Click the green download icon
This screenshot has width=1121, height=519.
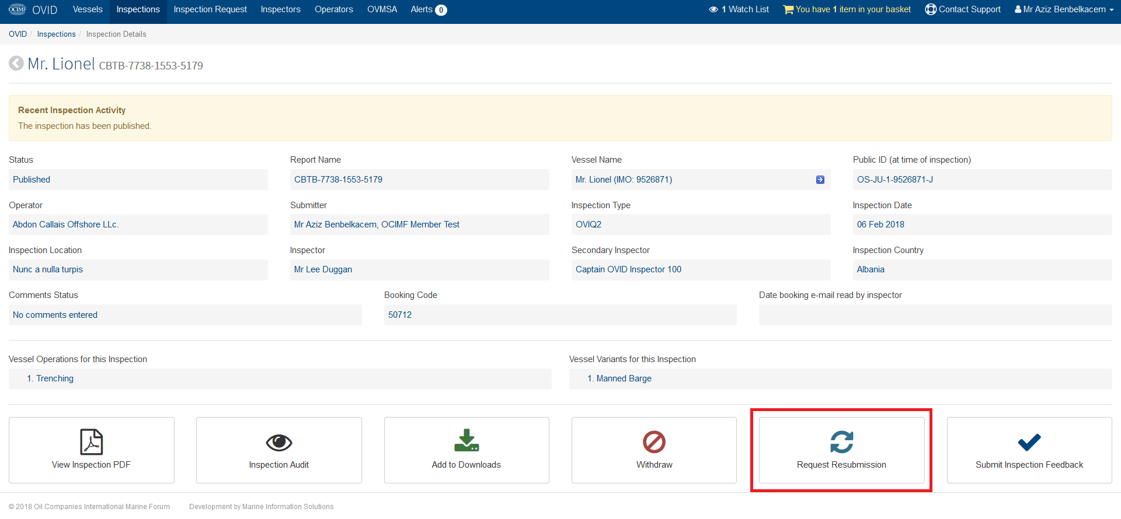[466, 441]
